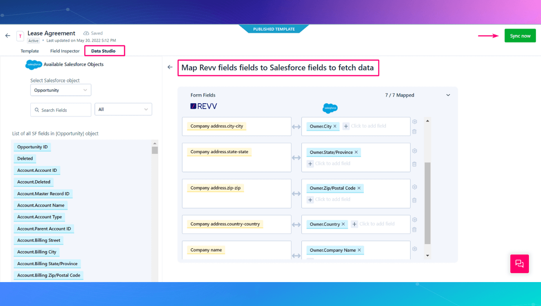Open settings gear for Company address.country-country row
541x306 pixels.
(x=415, y=220)
